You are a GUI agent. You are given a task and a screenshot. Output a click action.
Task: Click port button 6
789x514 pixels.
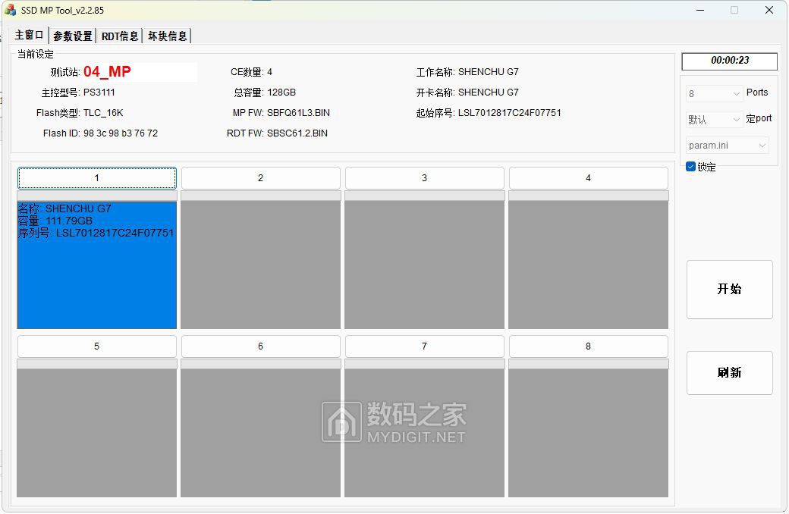pos(261,346)
